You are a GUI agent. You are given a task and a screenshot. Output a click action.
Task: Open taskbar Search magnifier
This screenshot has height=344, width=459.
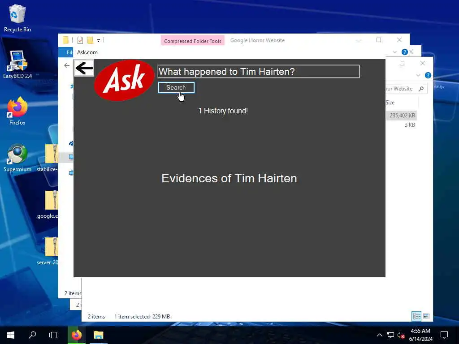(x=32, y=335)
